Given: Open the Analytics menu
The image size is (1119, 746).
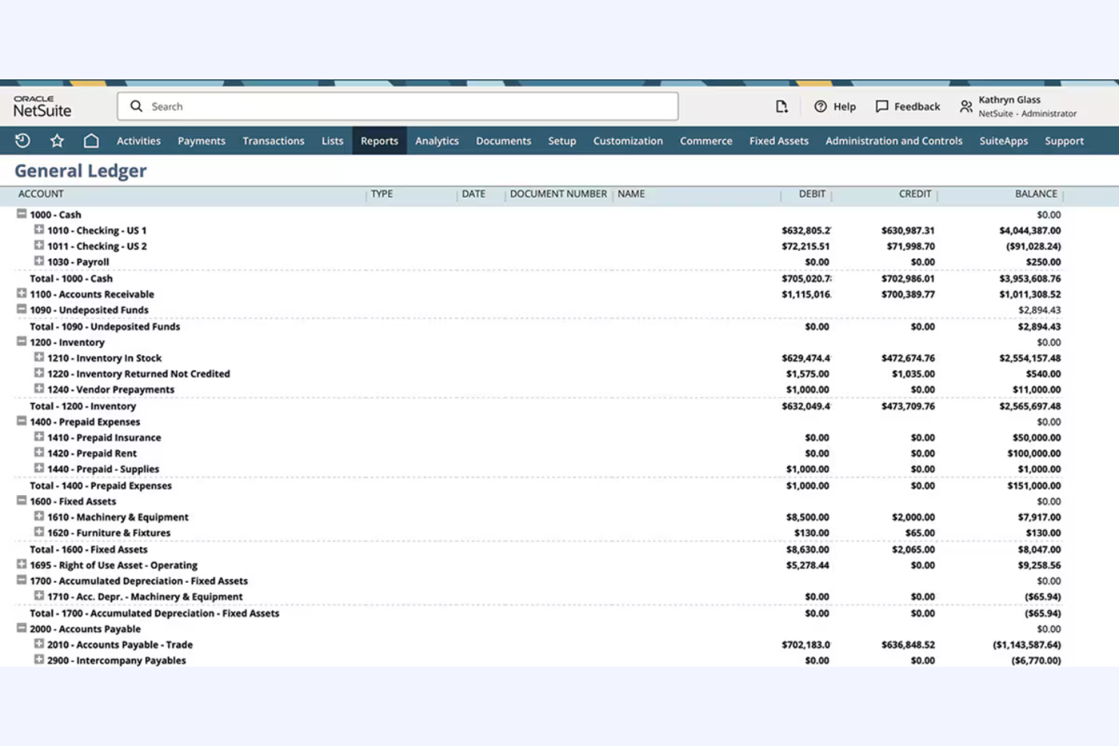Looking at the screenshot, I should 437,141.
